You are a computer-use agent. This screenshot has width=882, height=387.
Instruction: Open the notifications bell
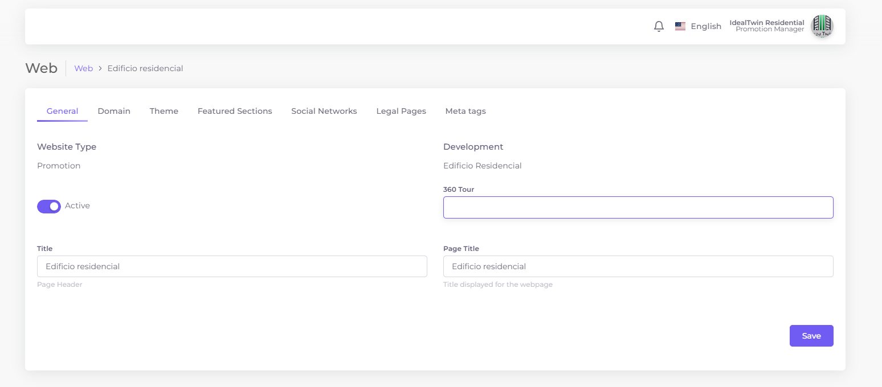[x=659, y=26]
